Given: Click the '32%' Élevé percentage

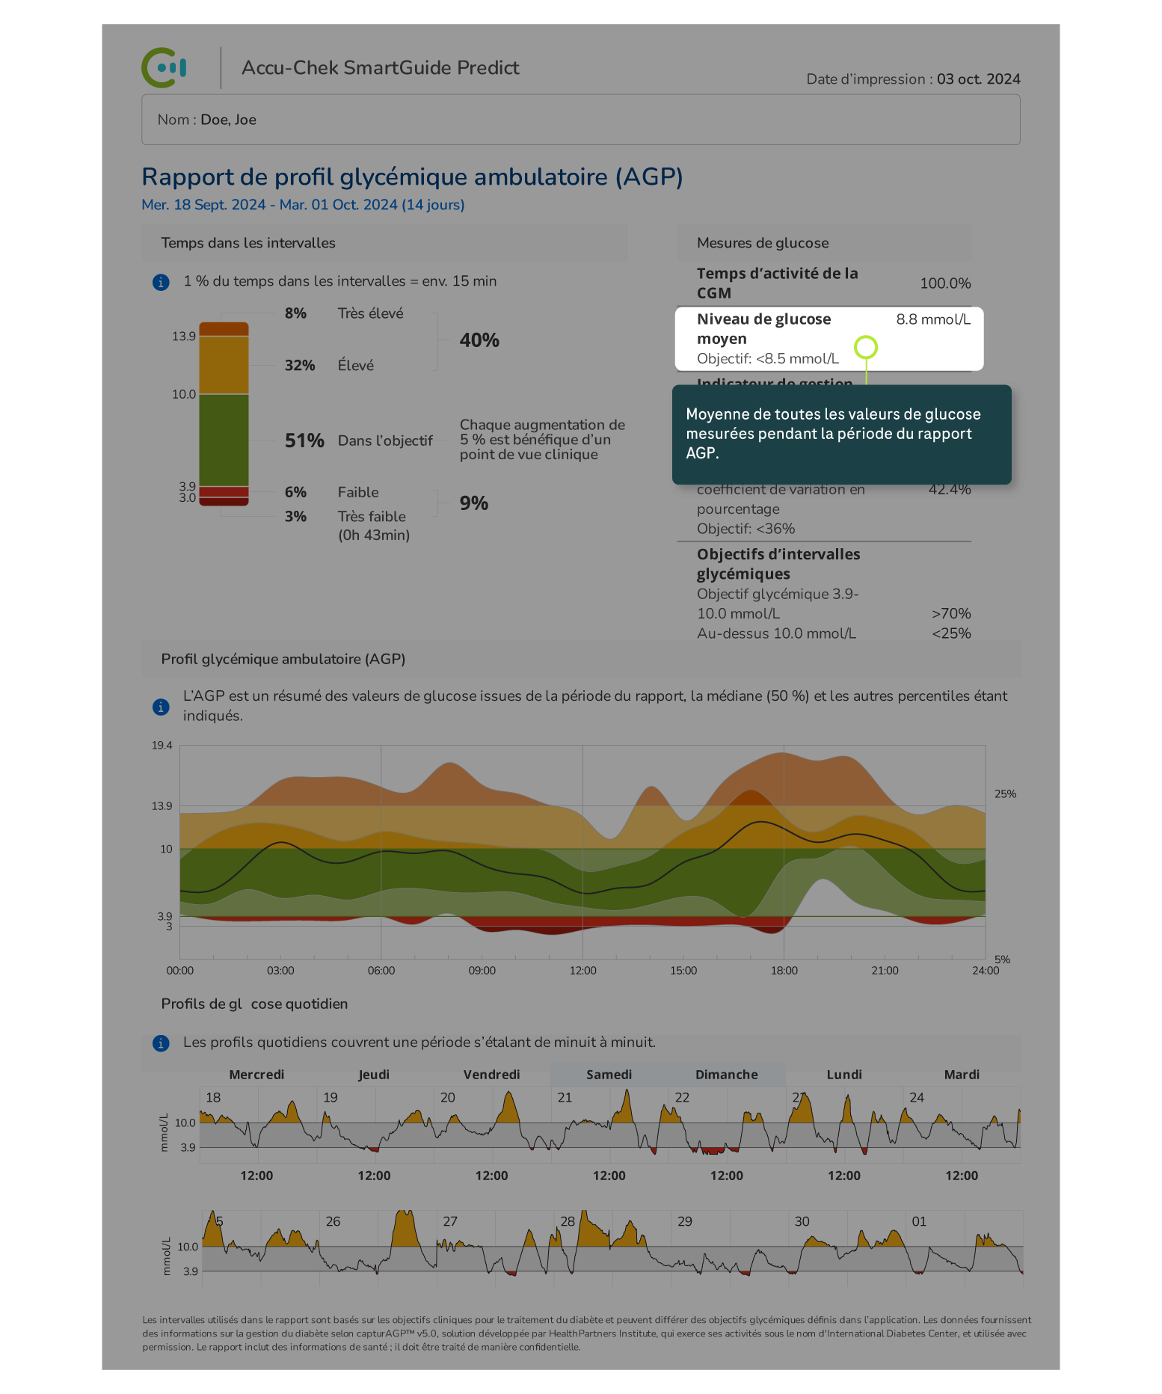Looking at the screenshot, I should [x=300, y=366].
